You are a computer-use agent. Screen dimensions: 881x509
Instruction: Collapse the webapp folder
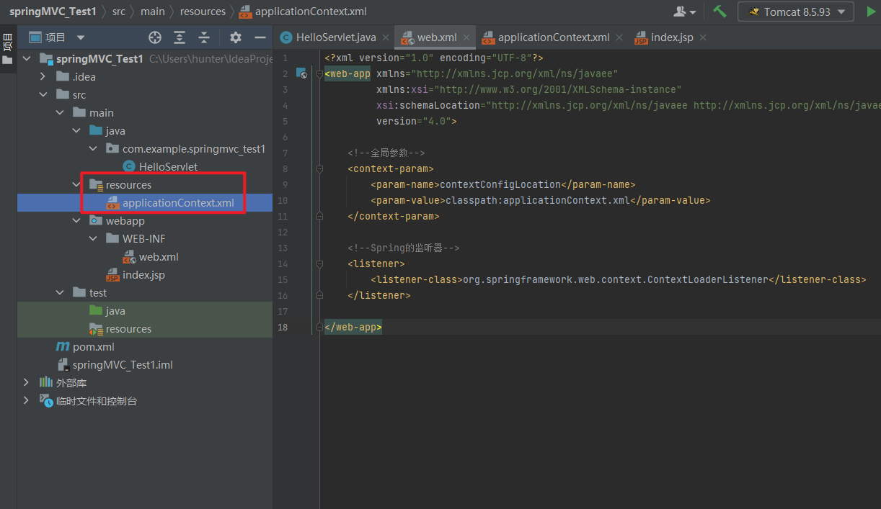(77, 221)
